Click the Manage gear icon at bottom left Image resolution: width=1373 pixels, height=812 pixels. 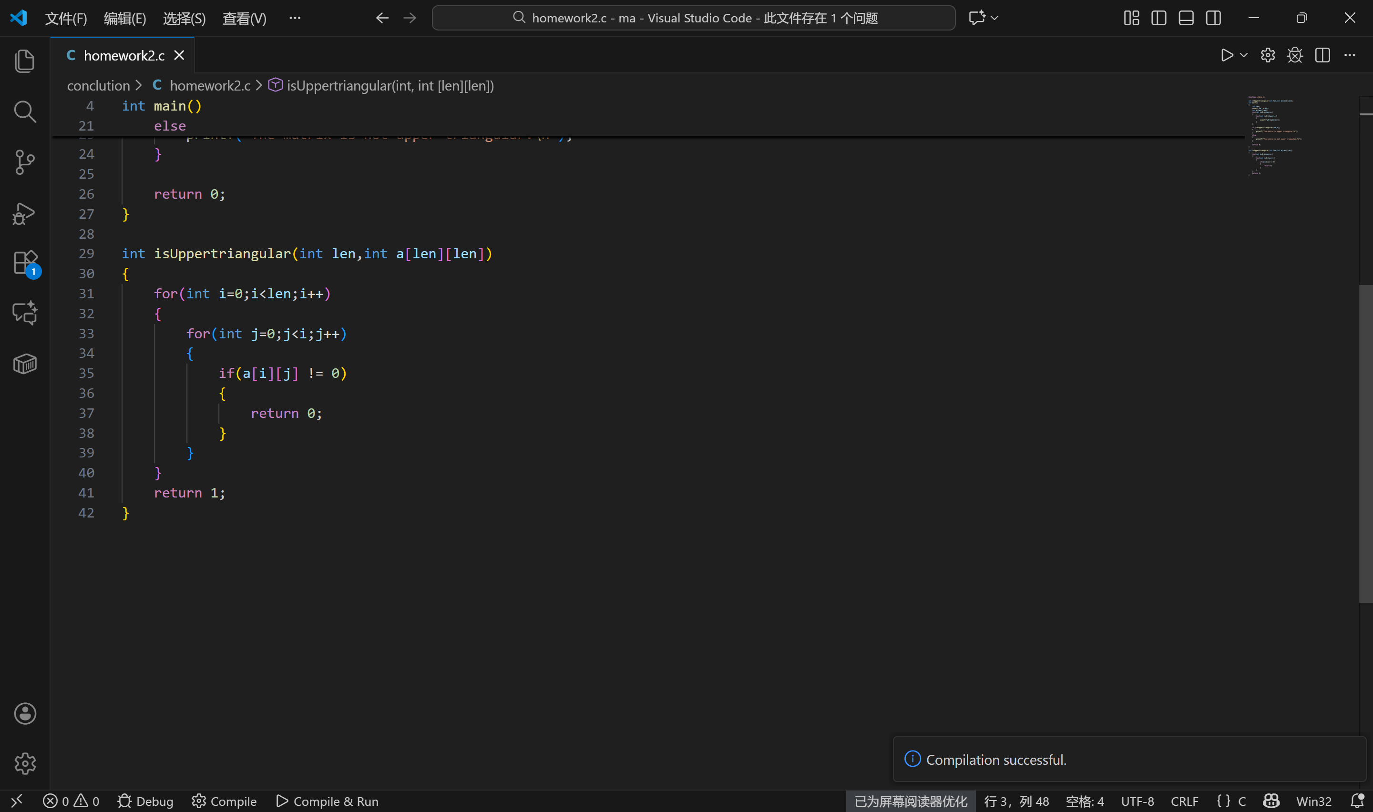pos(25,763)
